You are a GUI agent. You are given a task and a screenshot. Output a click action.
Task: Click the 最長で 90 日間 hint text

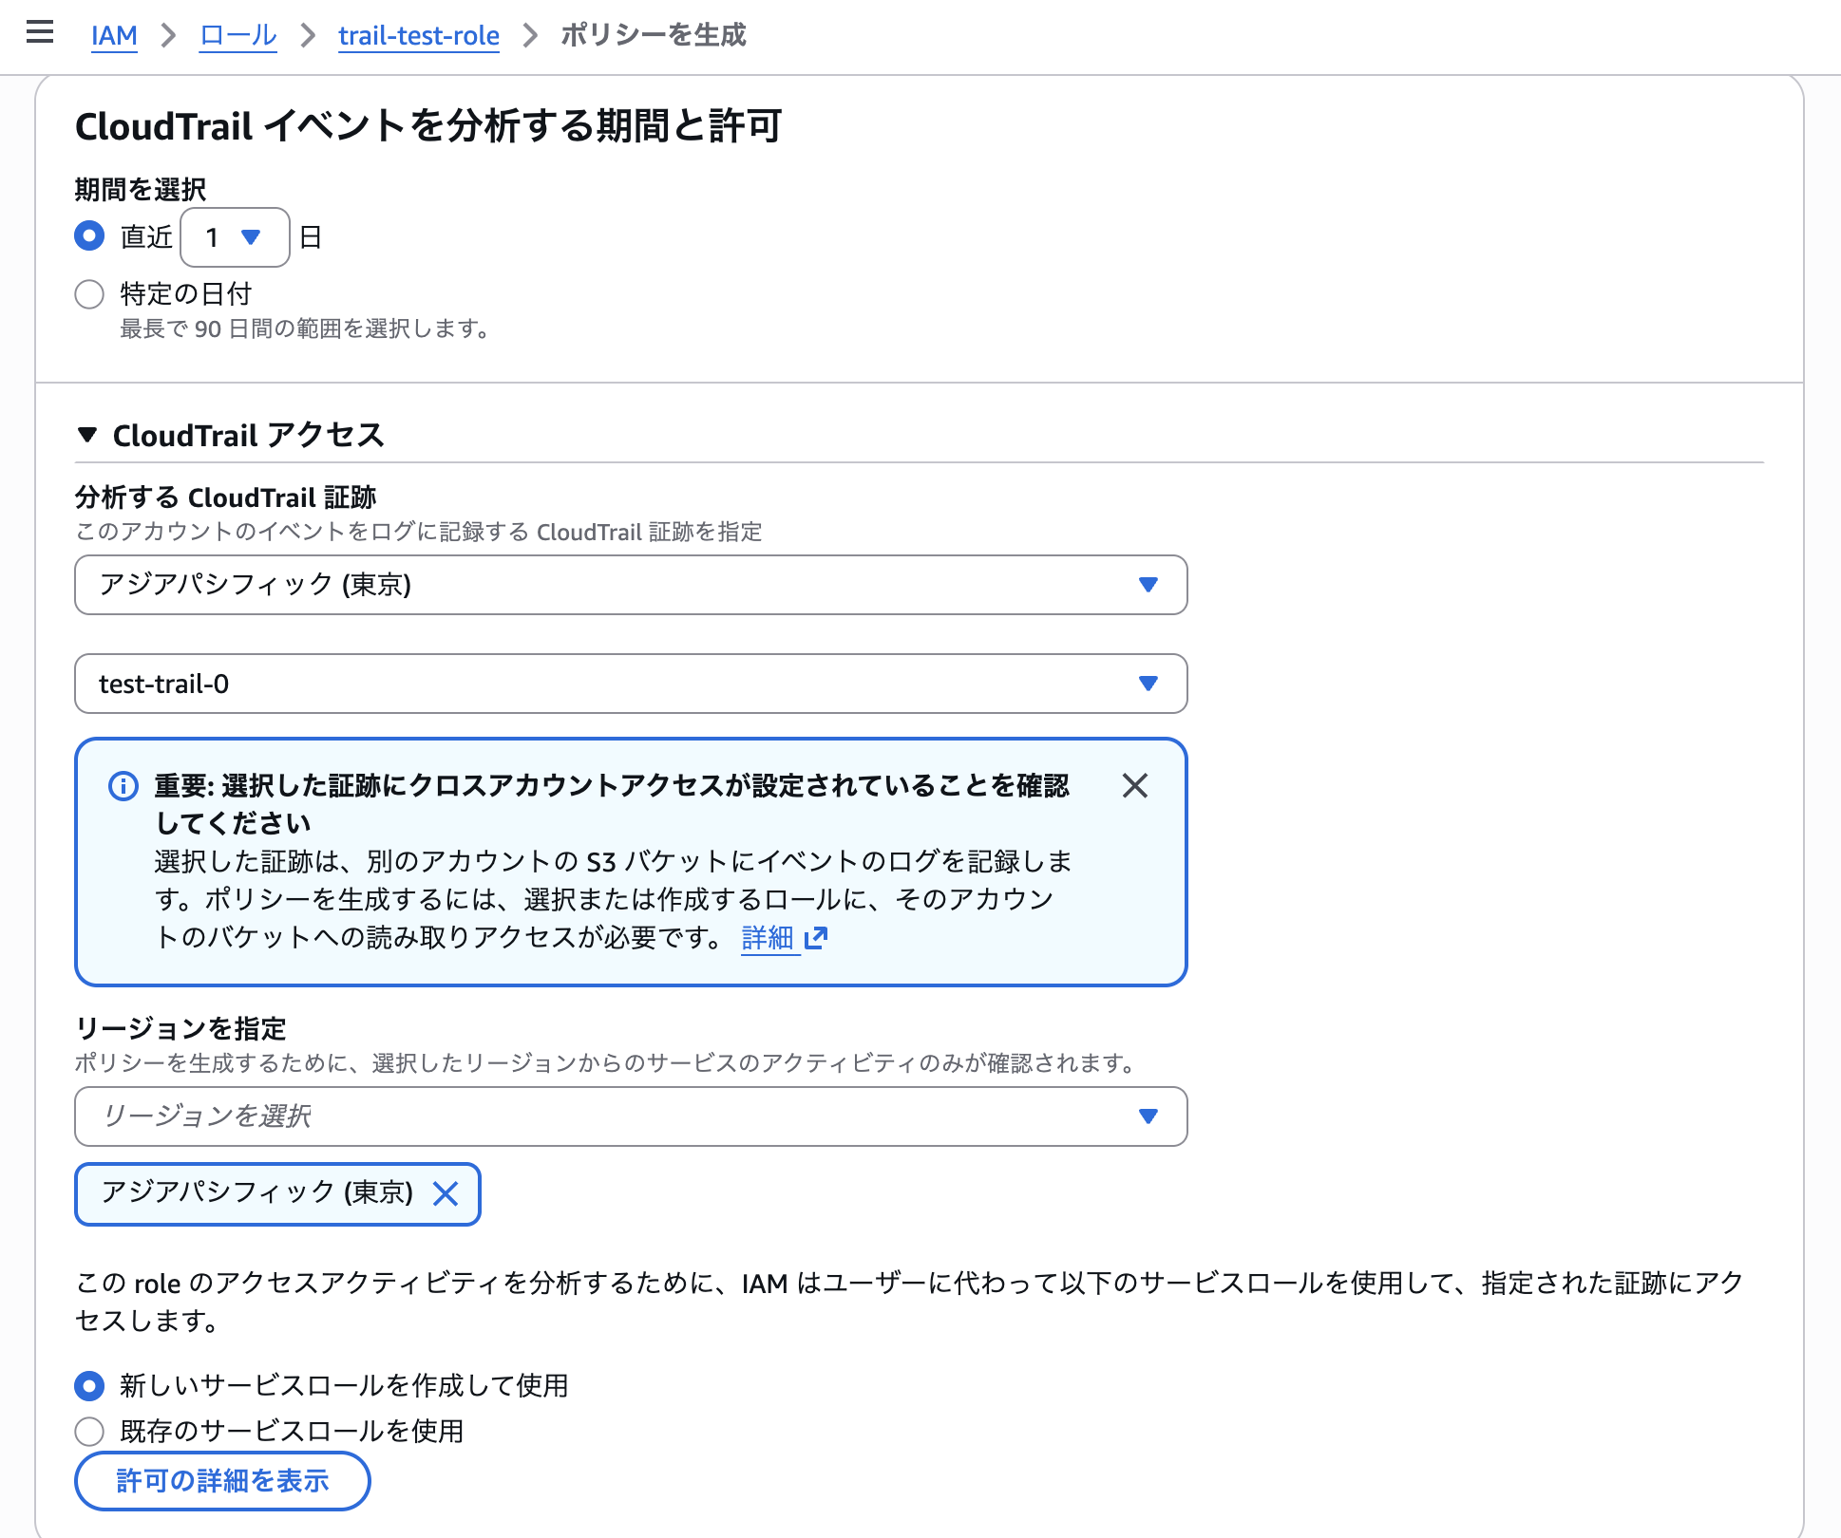[x=306, y=329]
